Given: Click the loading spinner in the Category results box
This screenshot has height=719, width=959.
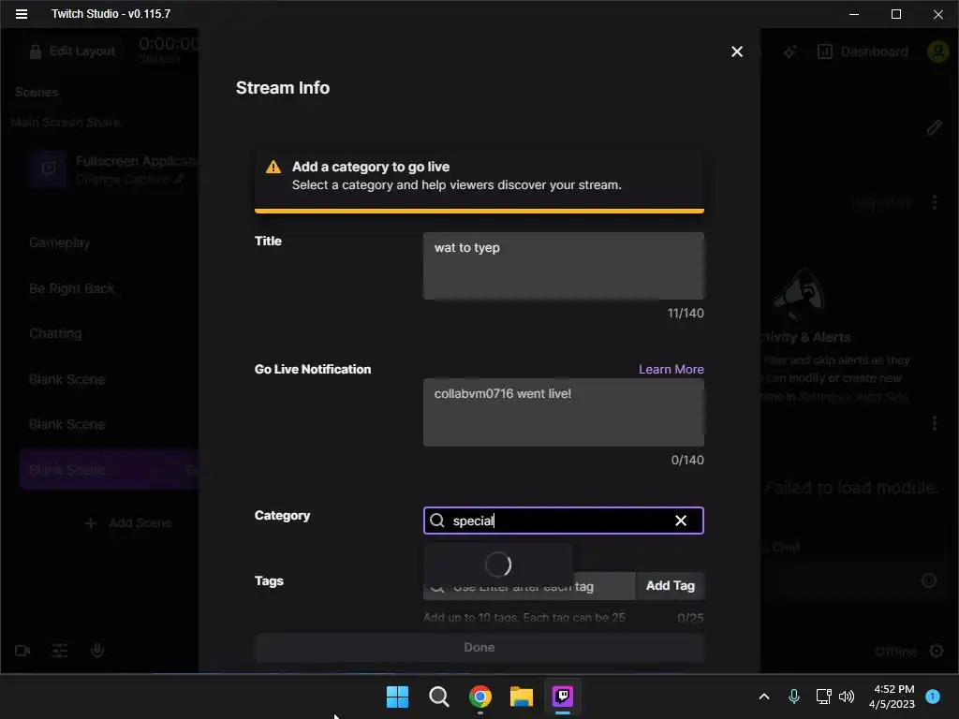Looking at the screenshot, I should [498, 565].
